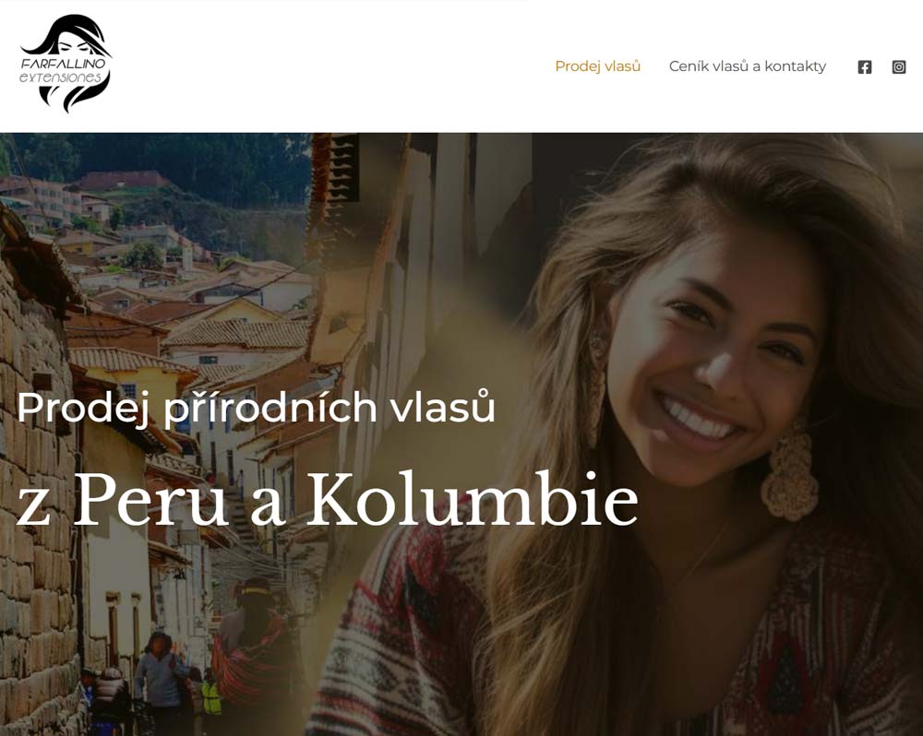Open the Facebook page icon
Image resolution: width=923 pixels, height=736 pixels.
tap(864, 67)
